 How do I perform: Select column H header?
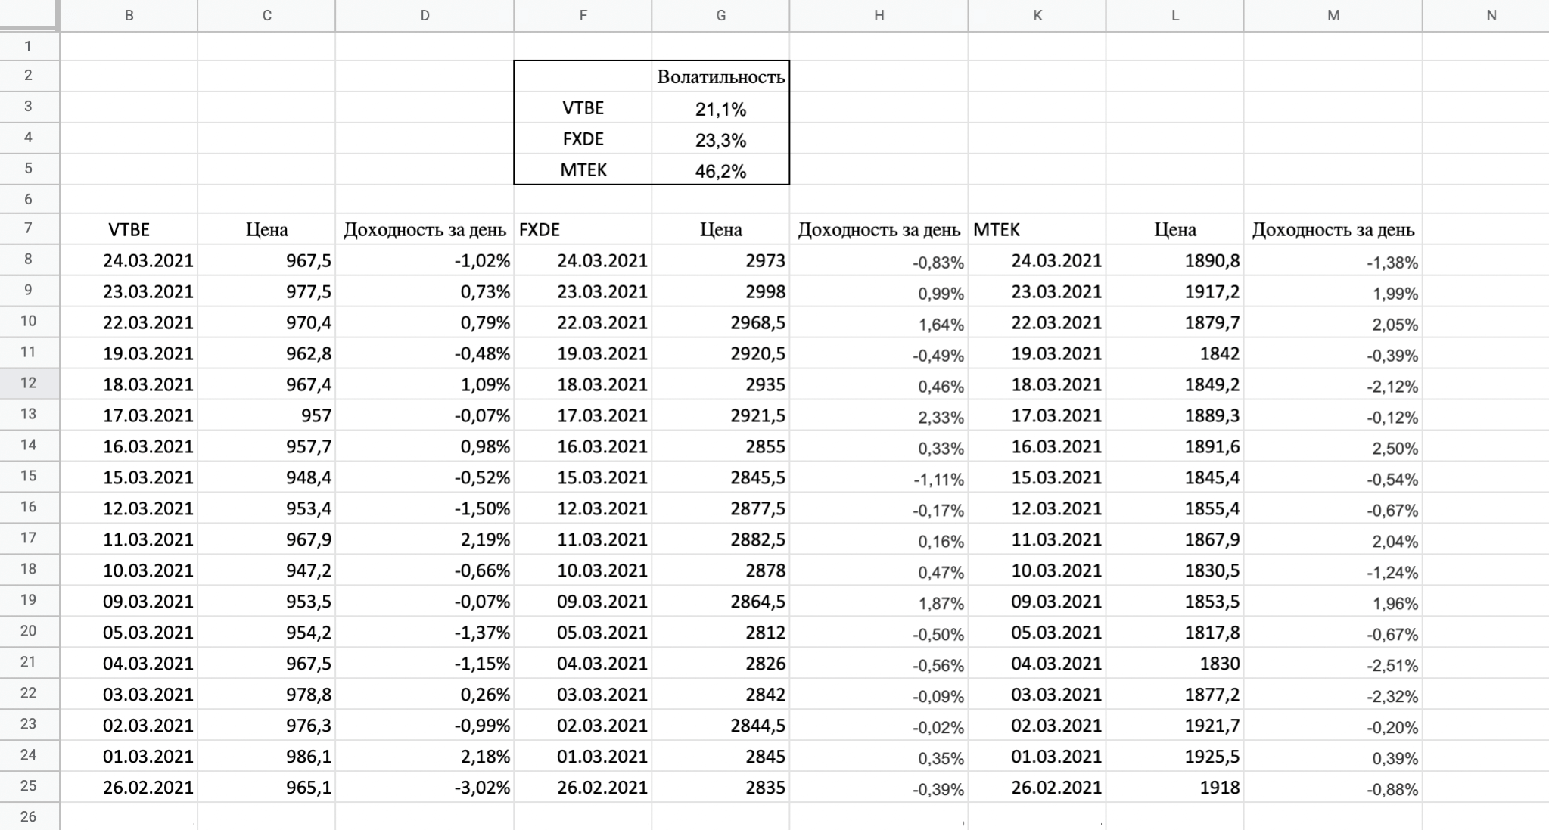[879, 15]
